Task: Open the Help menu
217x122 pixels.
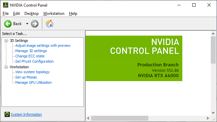Action: 73,14
